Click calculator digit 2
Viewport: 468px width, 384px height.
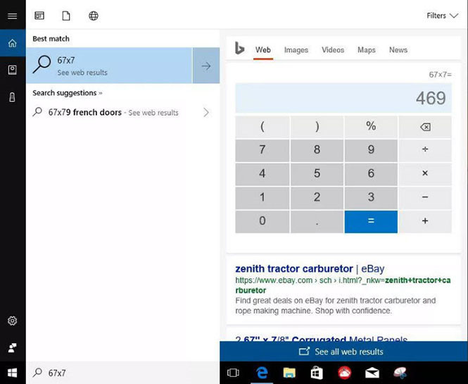(317, 197)
